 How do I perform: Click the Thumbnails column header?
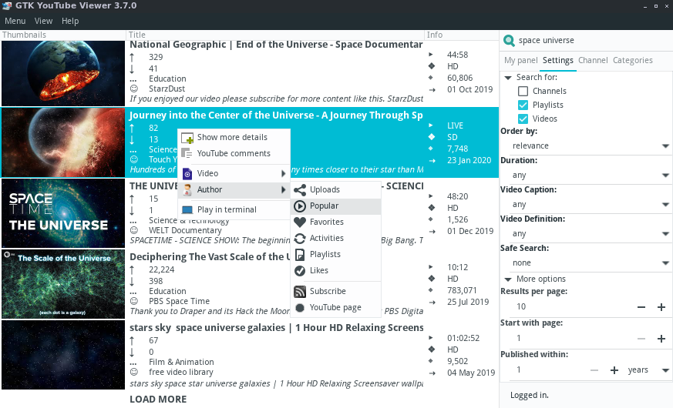click(63, 35)
